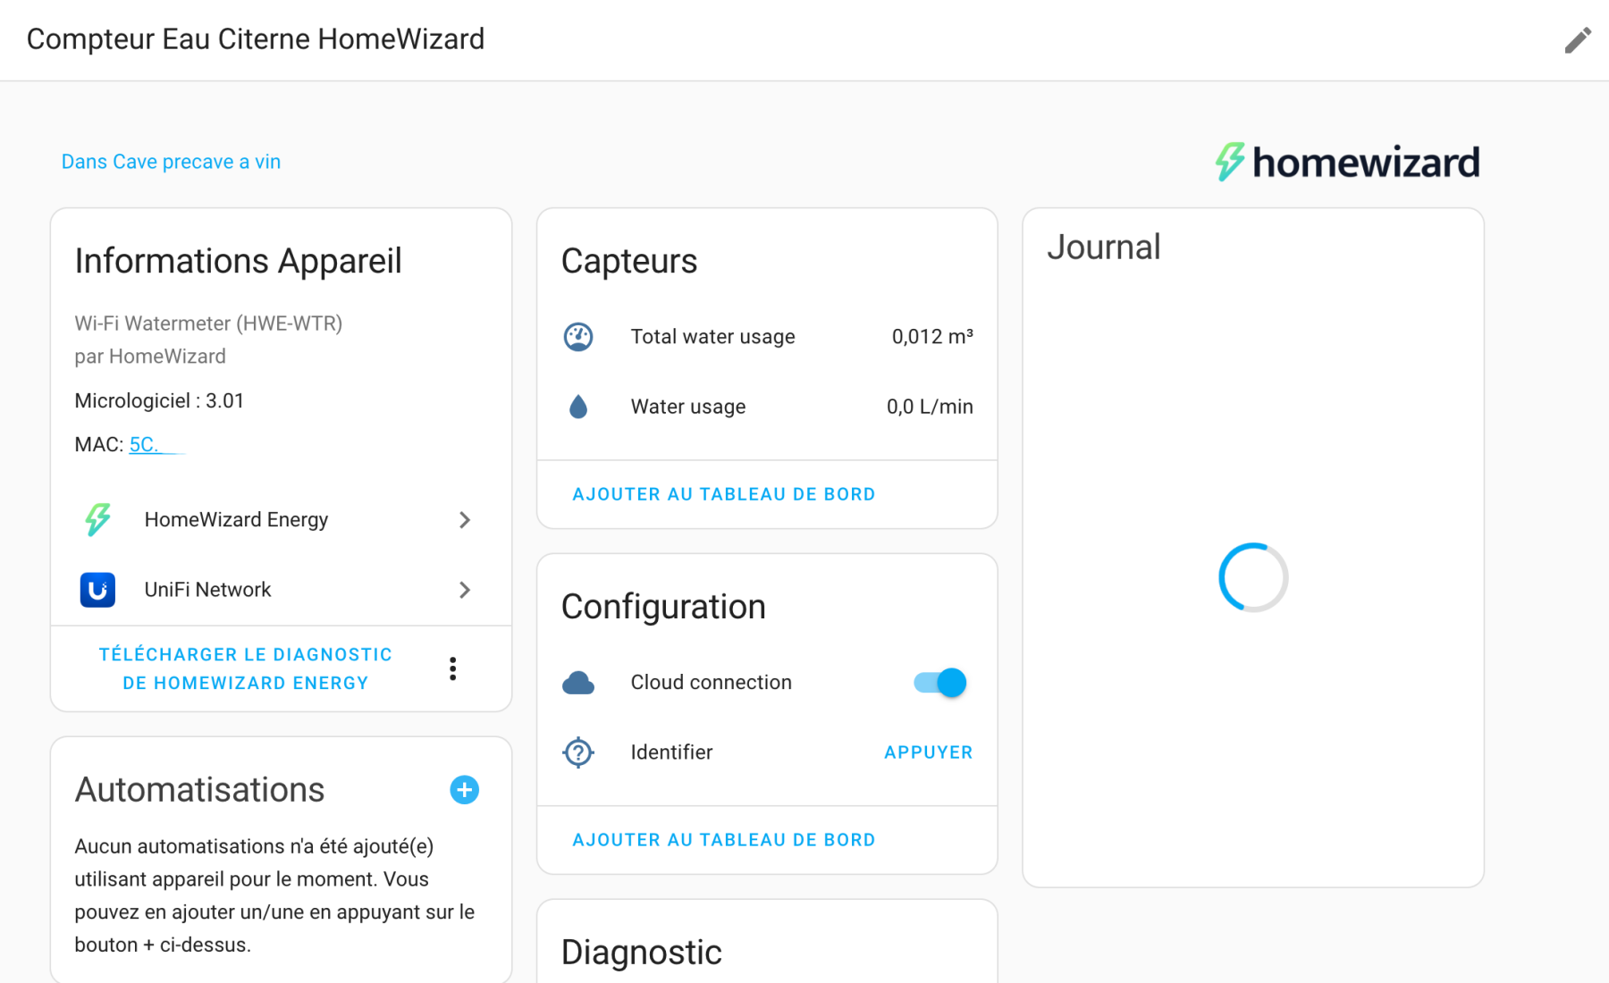This screenshot has width=1609, height=983.
Task: Click the plus icon in Automatisations
Action: pyautogui.click(x=464, y=790)
